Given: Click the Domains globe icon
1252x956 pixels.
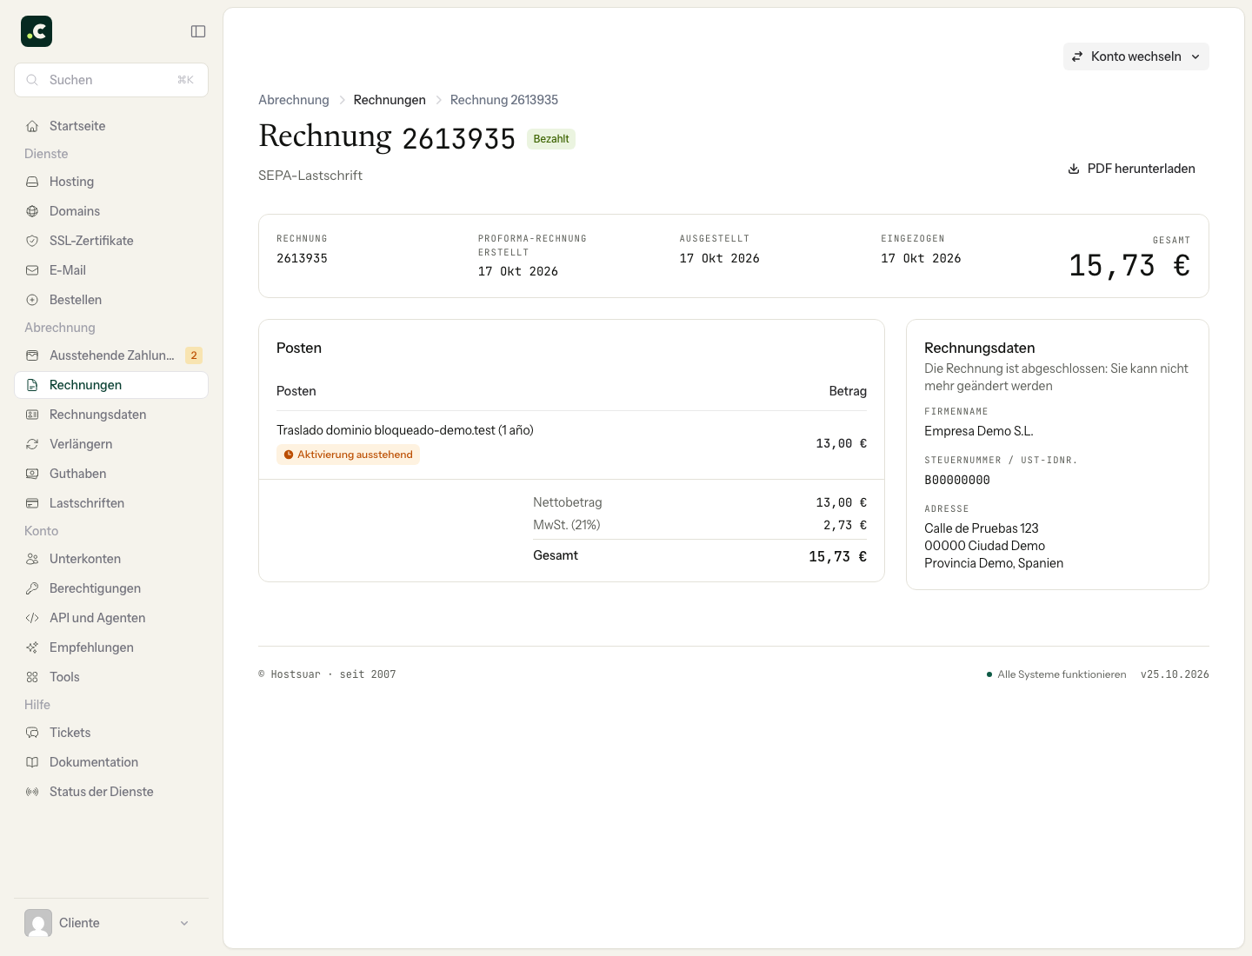Looking at the screenshot, I should (x=32, y=211).
